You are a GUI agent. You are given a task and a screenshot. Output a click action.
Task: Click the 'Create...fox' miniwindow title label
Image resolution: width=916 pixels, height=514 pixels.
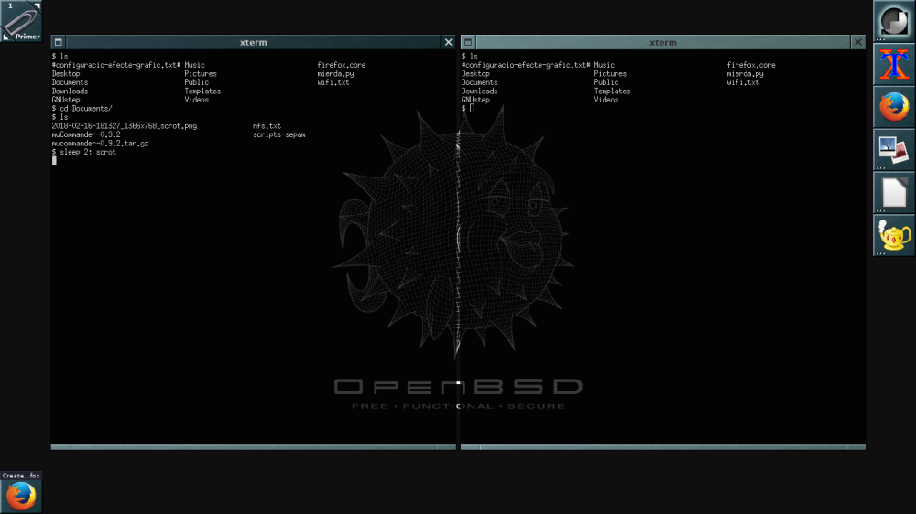21,476
